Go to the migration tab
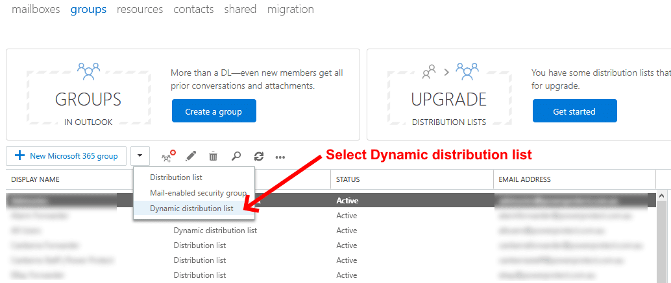The width and height of the screenshot is (671, 283). click(x=290, y=9)
